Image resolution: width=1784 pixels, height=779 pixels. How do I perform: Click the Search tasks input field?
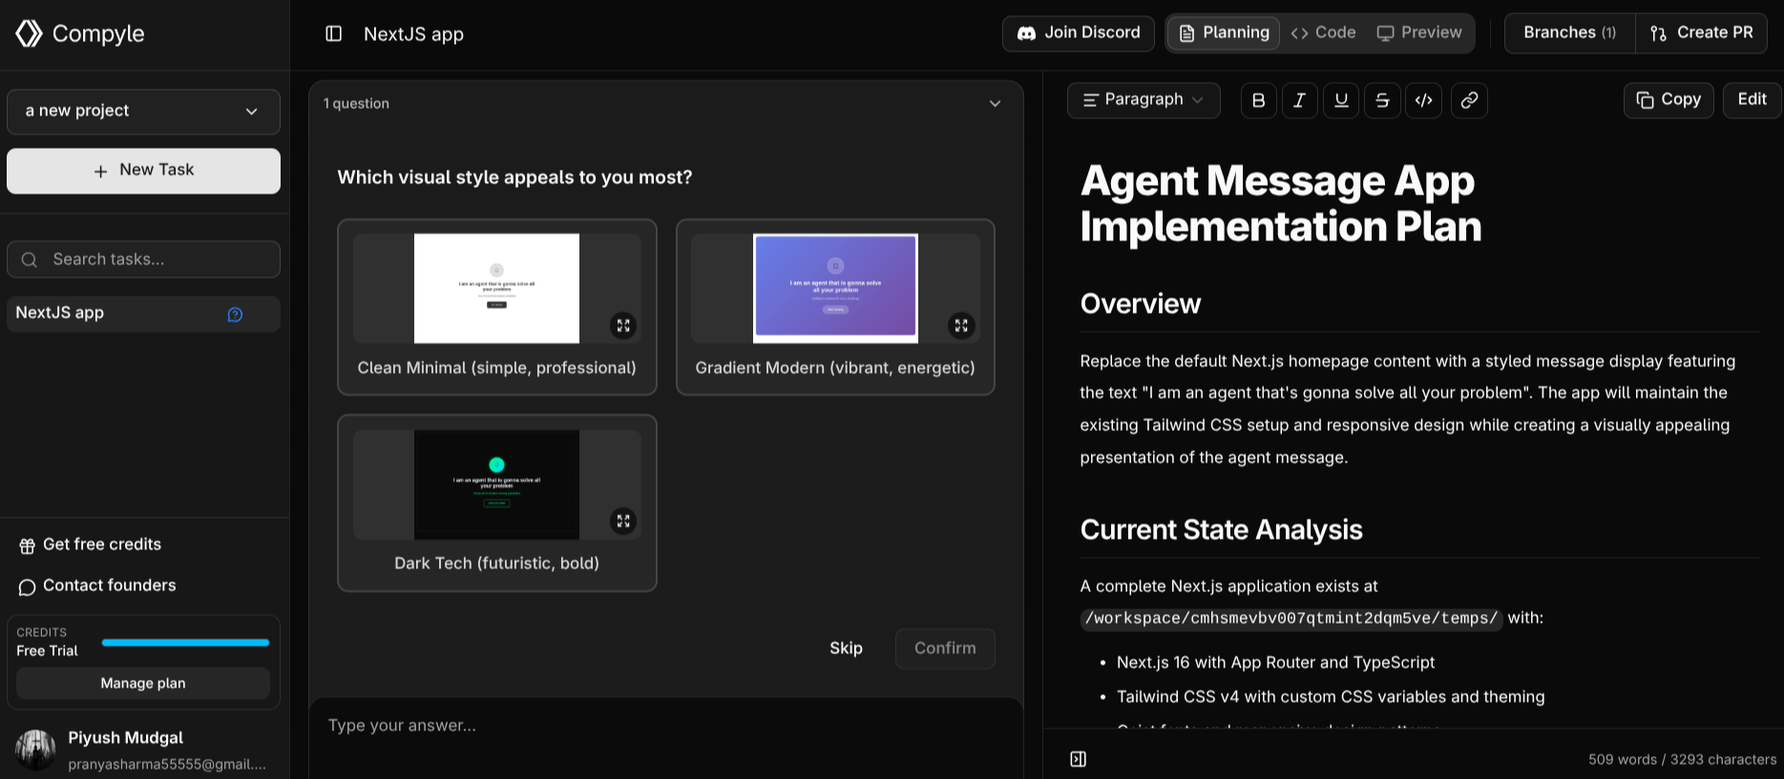coord(143,259)
